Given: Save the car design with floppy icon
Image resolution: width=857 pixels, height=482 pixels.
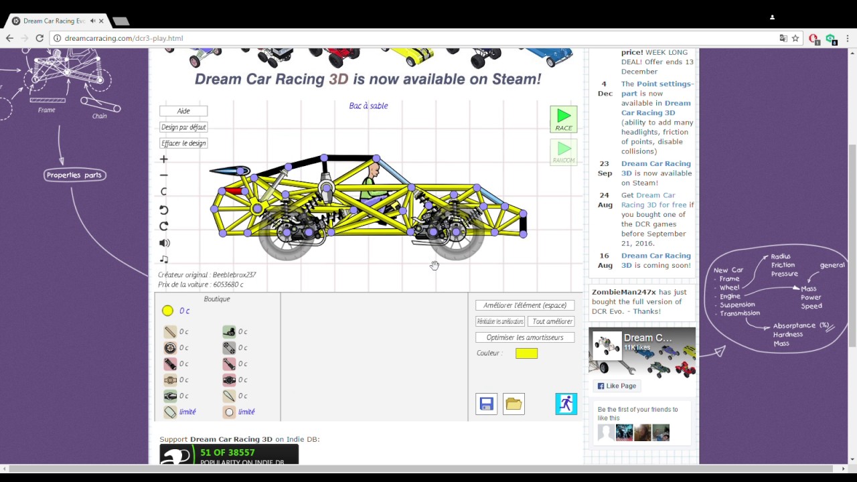Looking at the screenshot, I should click(x=487, y=404).
